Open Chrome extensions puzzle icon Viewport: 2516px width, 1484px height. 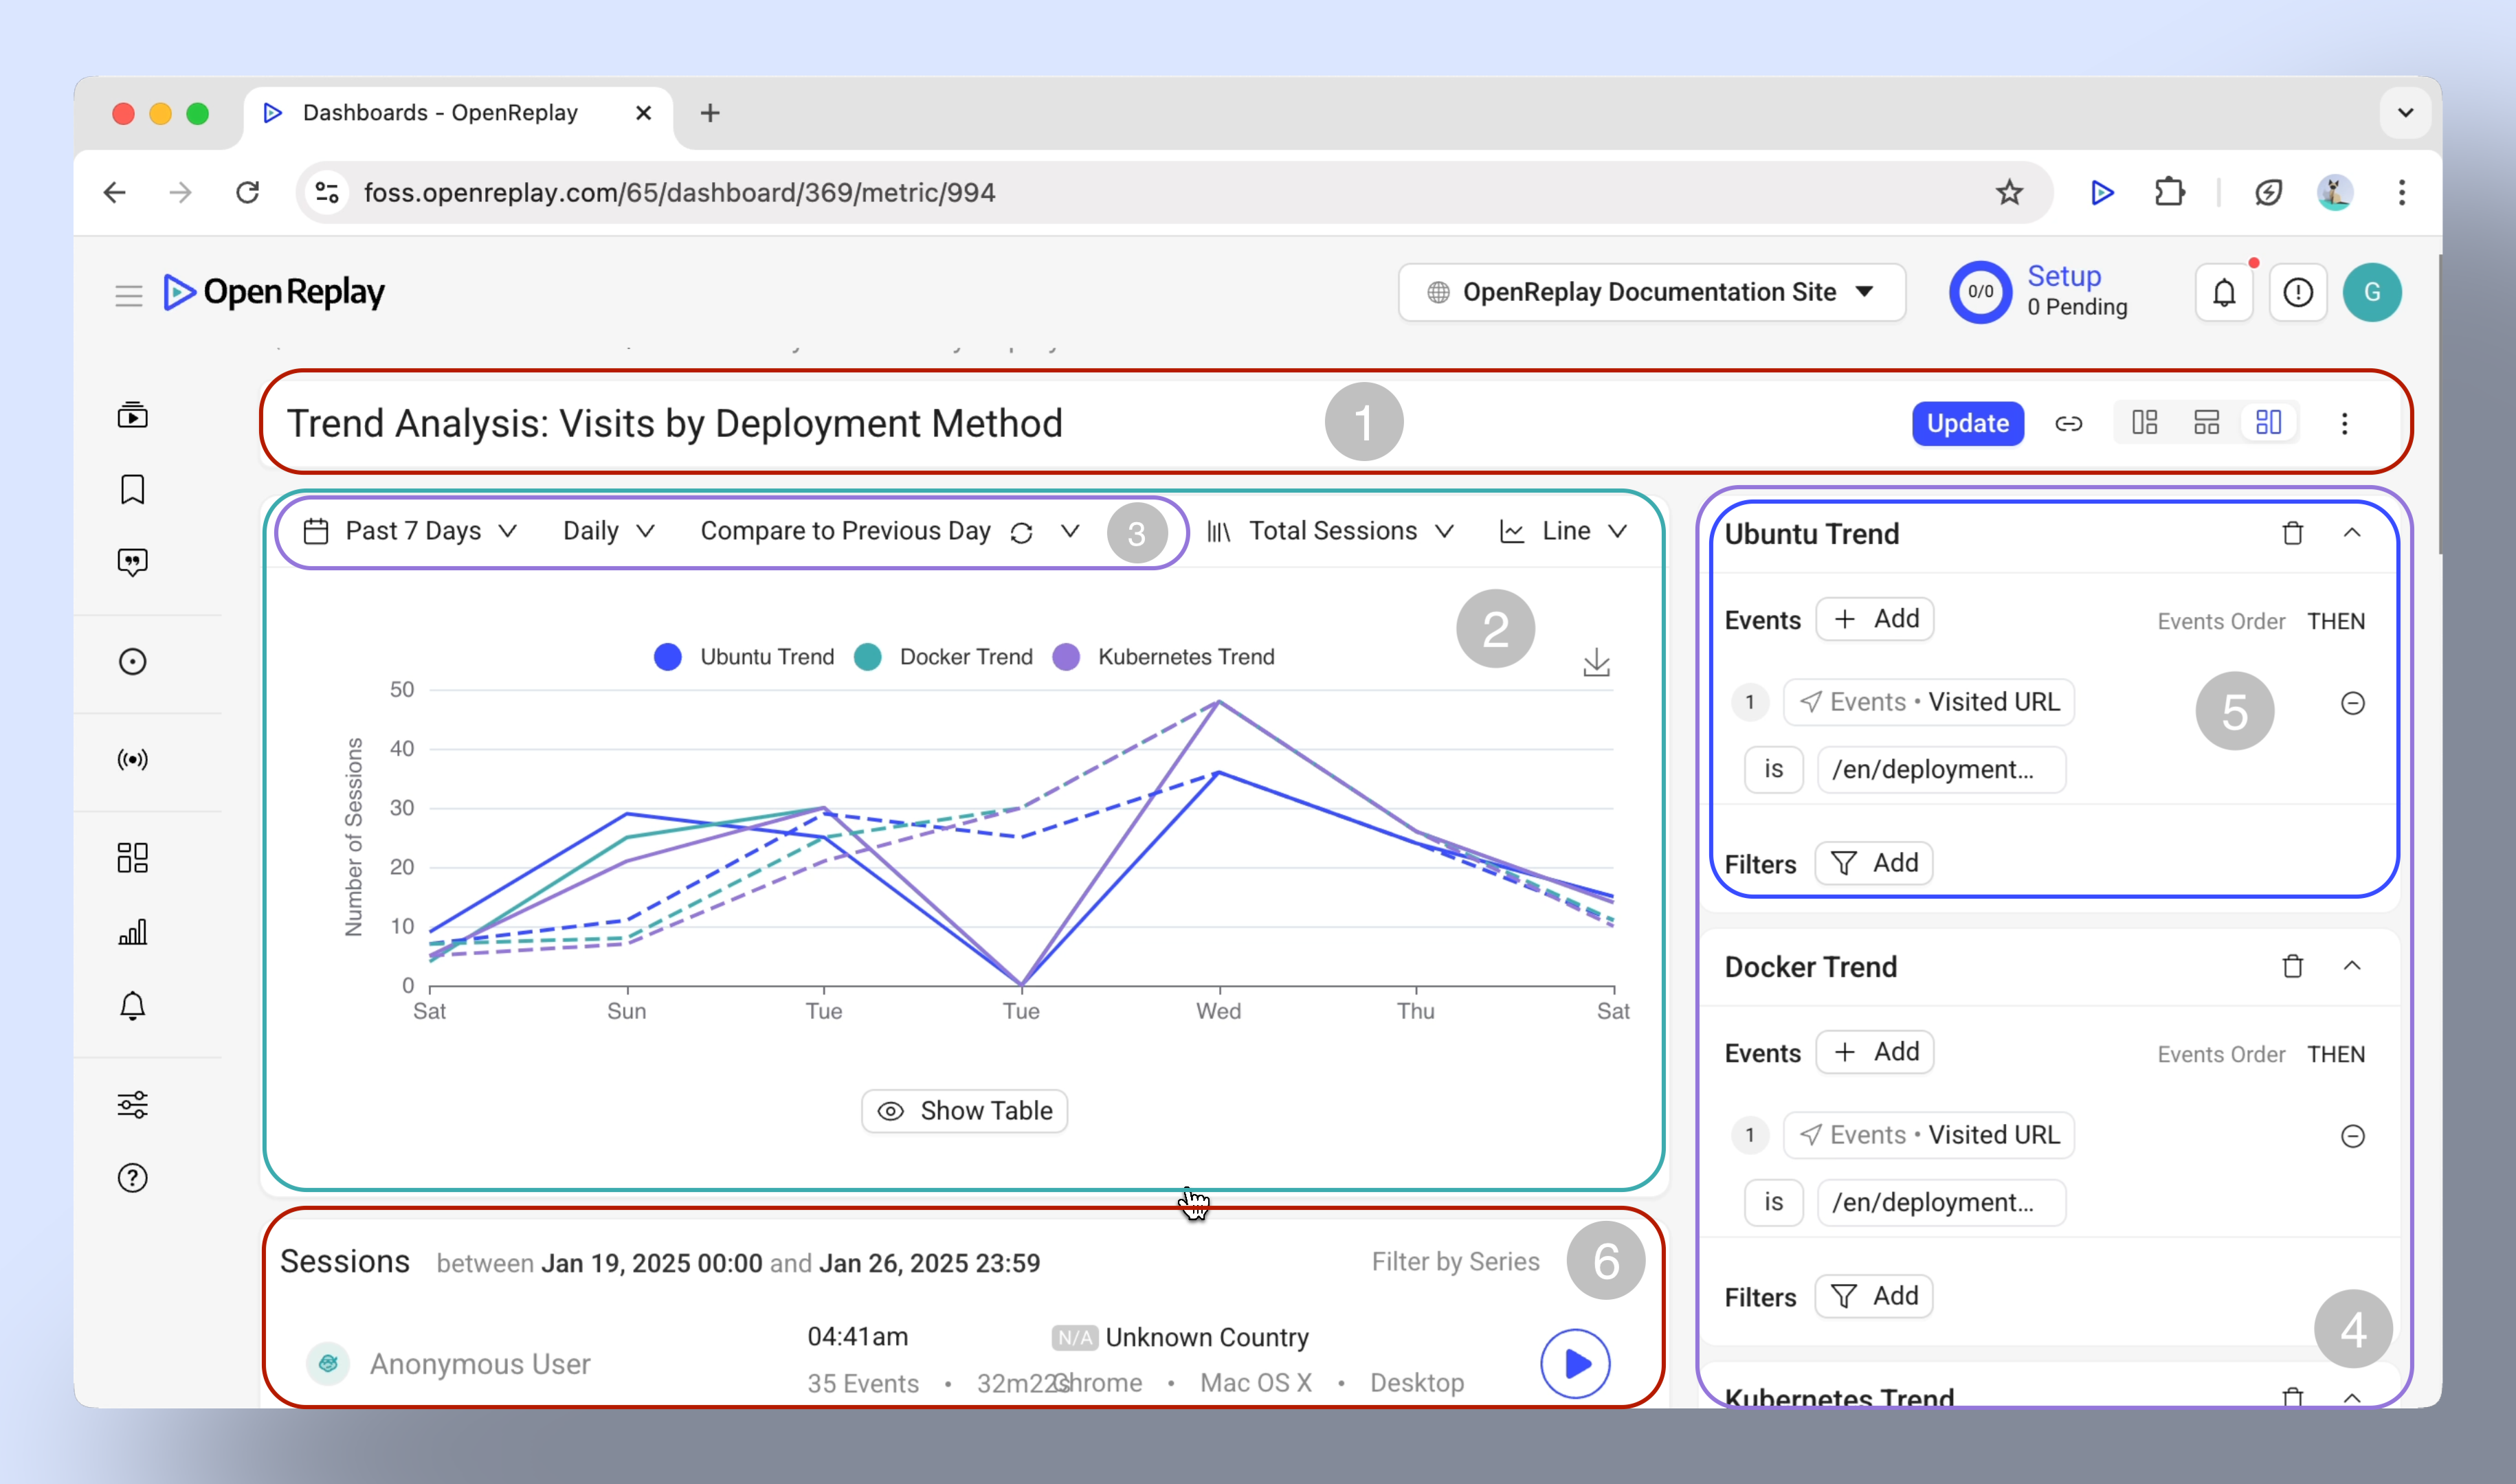[2169, 192]
